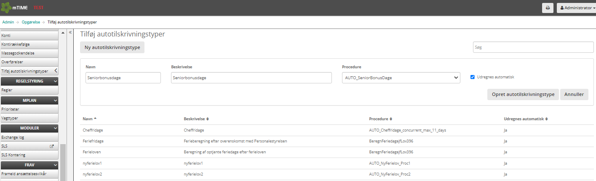This screenshot has height=181, width=596.
Task: Collapse the FRAV sidebar section
Action: tap(55, 165)
